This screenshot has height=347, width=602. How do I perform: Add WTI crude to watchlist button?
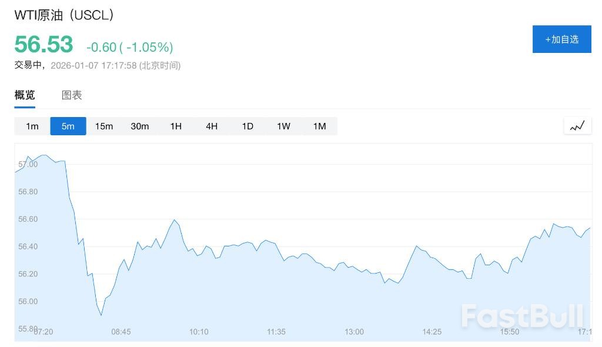click(x=561, y=39)
